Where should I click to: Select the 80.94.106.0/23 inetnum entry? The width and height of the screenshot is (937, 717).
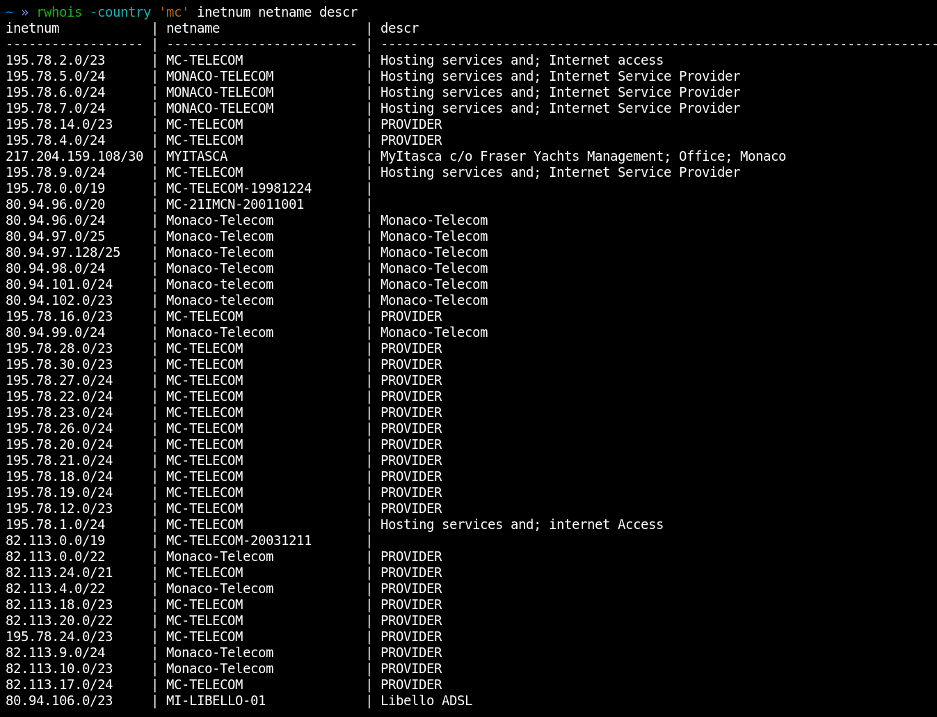pos(59,701)
